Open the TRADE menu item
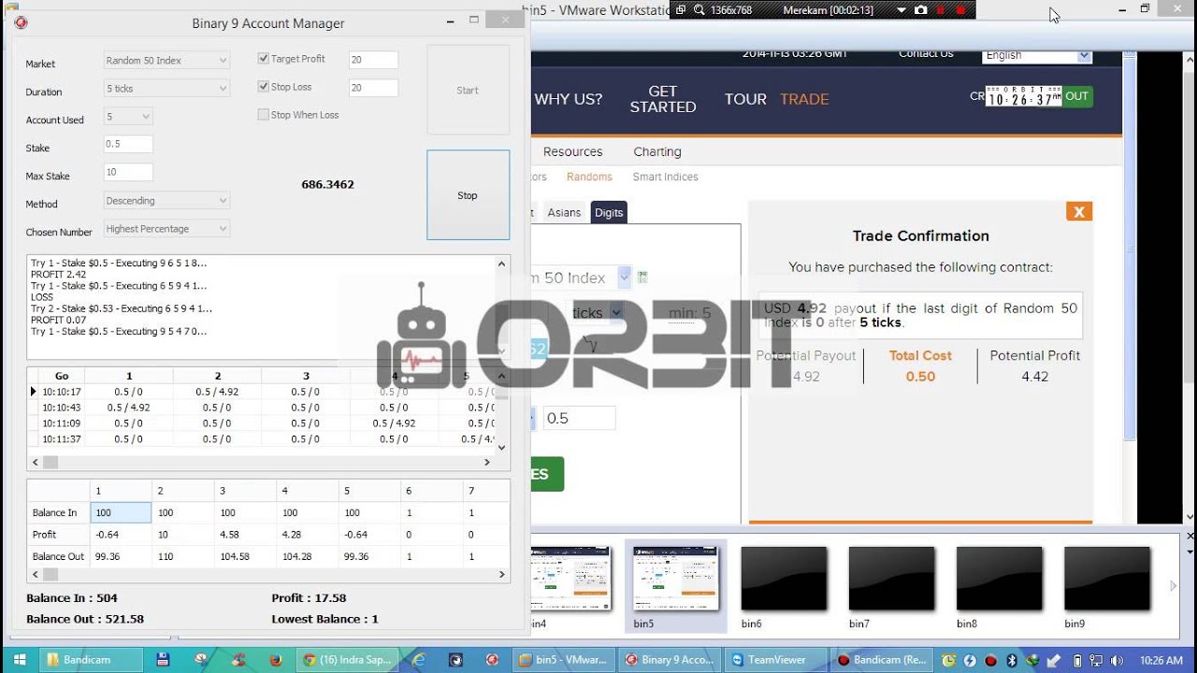This screenshot has width=1197, height=673. pyautogui.click(x=804, y=99)
